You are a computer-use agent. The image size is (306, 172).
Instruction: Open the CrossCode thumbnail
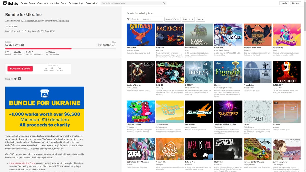[228, 35]
